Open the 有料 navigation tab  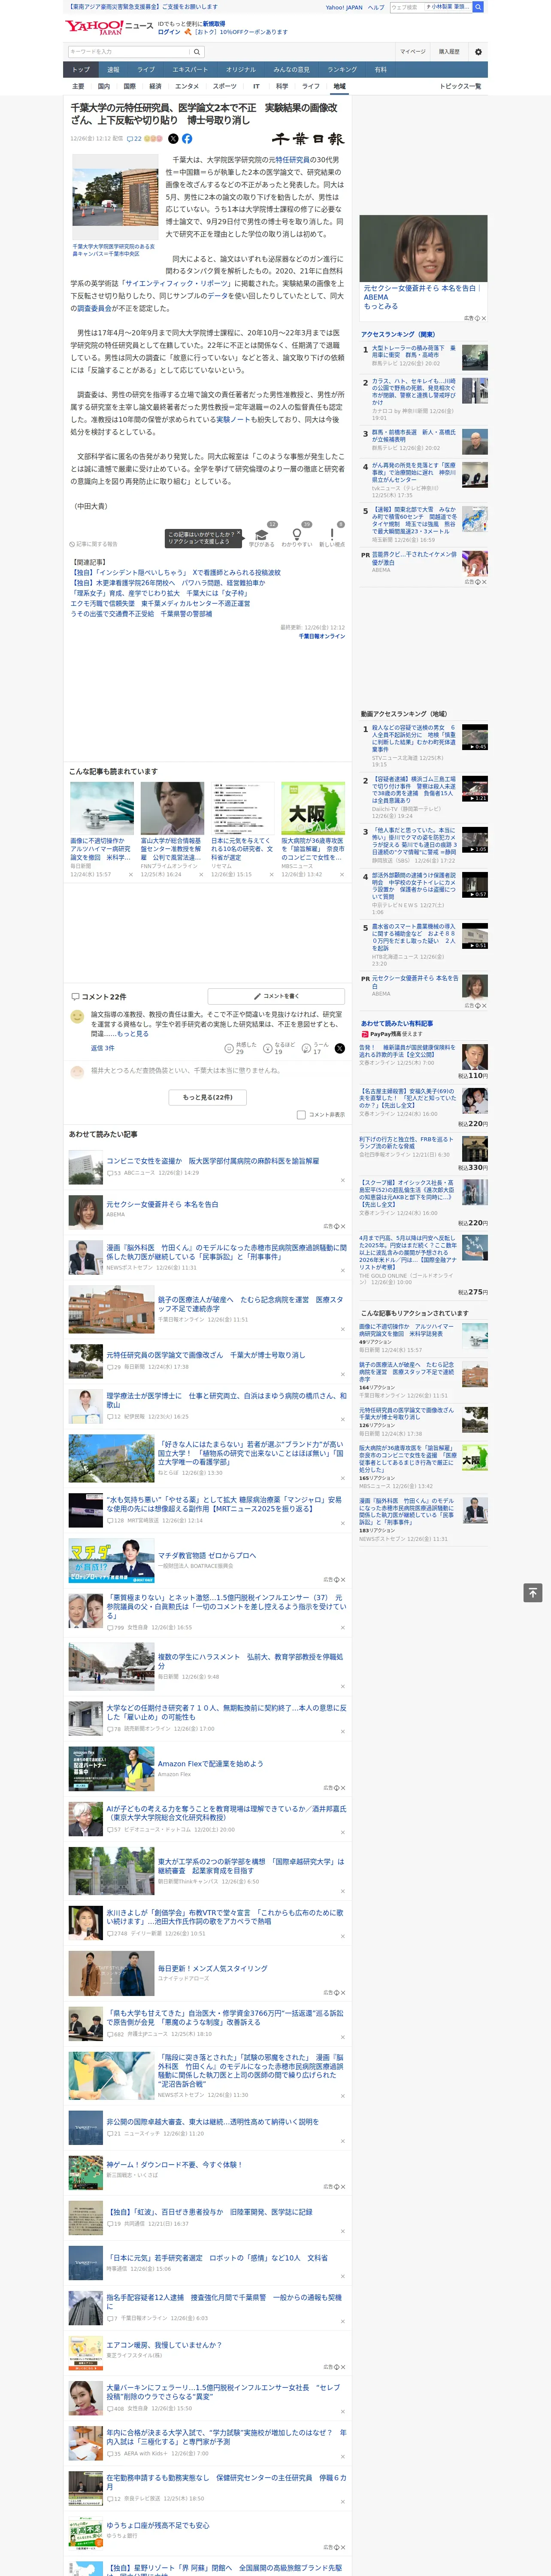point(380,70)
